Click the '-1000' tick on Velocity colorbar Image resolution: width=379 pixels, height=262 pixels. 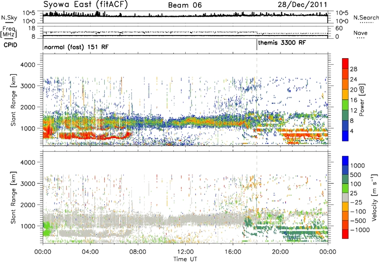[360, 230]
